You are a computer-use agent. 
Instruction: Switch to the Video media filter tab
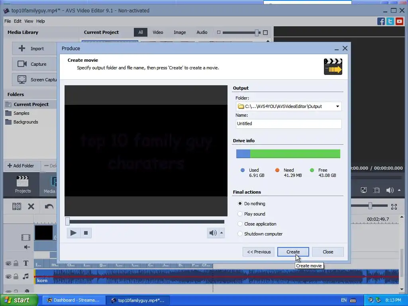click(x=158, y=32)
